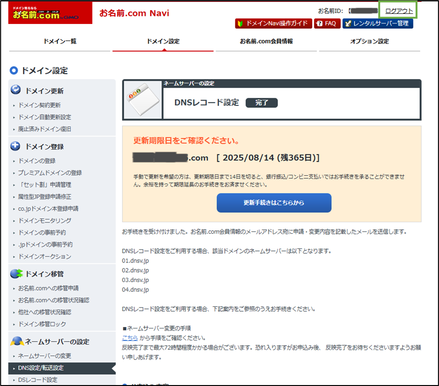Screen dimensions: 439x386
Task: Click the 更新期限日をご確認ください warning text
Action: (186, 140)
